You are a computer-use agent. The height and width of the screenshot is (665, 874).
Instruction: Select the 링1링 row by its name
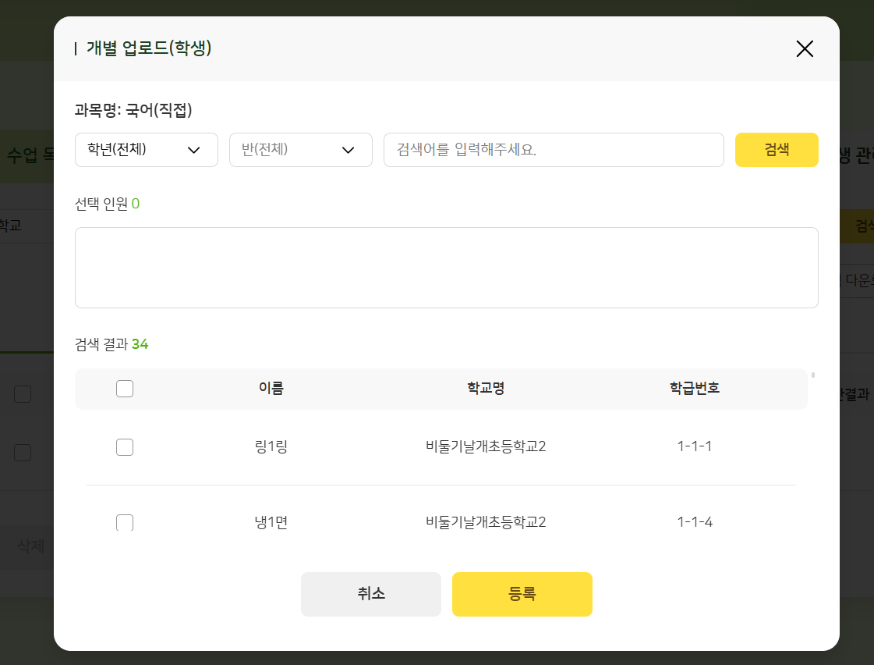pyautogui.click(x=271, y=447)
